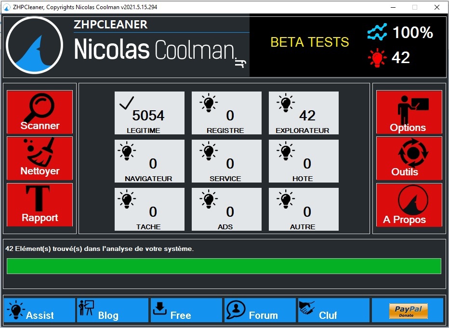Select the TACHE results tile

(x=149, y=209)
